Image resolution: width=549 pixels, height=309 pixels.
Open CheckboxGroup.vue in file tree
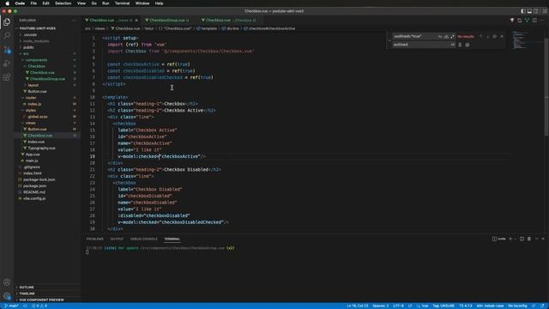(x=47, y=79)
